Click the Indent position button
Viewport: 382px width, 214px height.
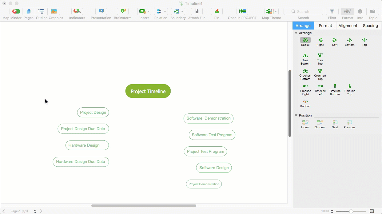[305, 124]
